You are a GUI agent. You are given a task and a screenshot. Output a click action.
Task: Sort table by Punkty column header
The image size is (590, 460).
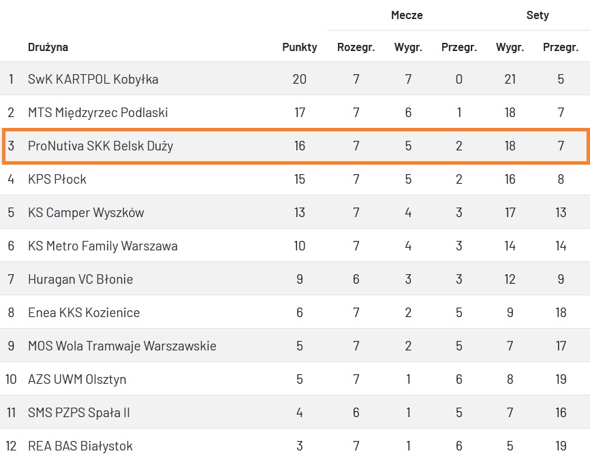point(300,47)
